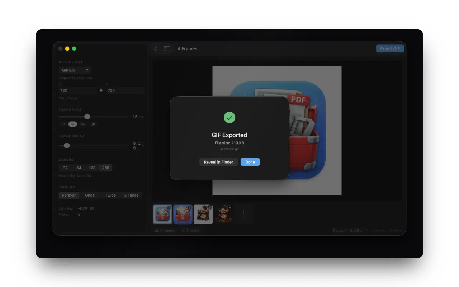Select frame 3 thumbnail
The image size is (459, 287).
click(203, 214)
